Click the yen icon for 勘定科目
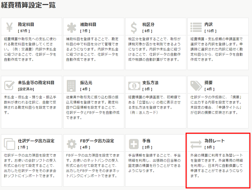The image size is (252, 190). (x=9, y=27)
